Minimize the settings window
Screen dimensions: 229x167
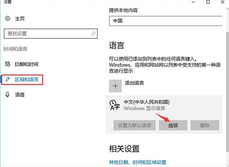point(194,2)
